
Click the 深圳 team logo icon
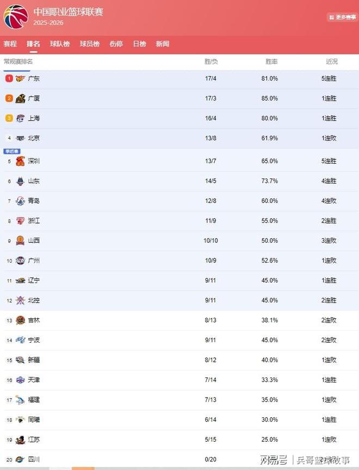point(20,161)
